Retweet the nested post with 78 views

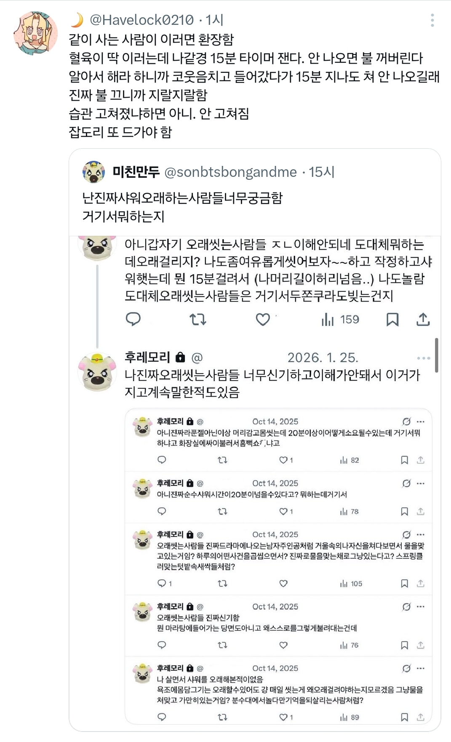[x=222, y=512]
